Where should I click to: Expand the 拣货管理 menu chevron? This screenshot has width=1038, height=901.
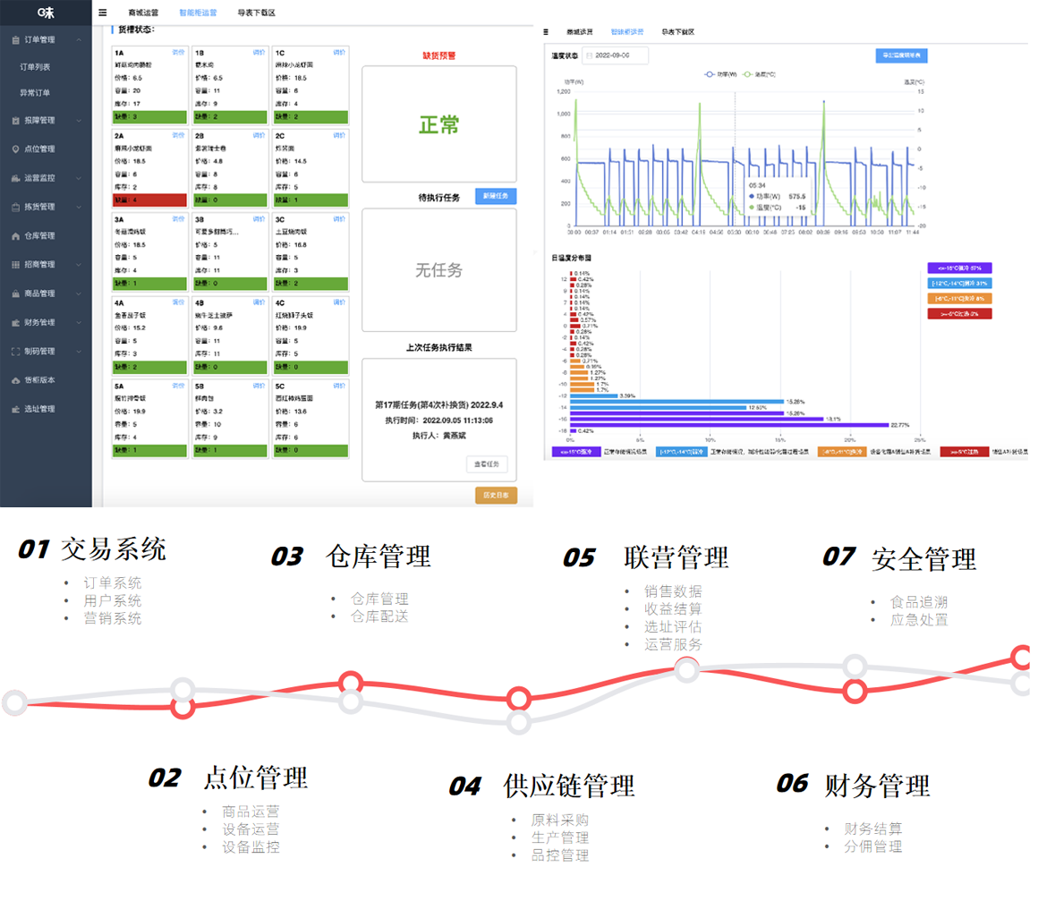[x=79, y=208]
